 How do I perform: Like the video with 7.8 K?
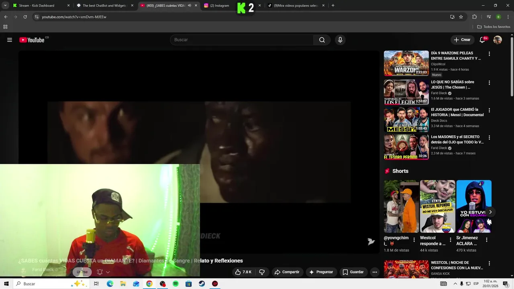coord(243,272)
